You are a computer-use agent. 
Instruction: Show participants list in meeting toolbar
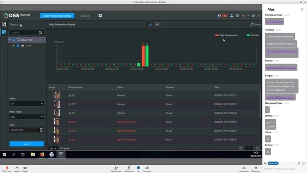pyautogui.click(x=129, y=169)
